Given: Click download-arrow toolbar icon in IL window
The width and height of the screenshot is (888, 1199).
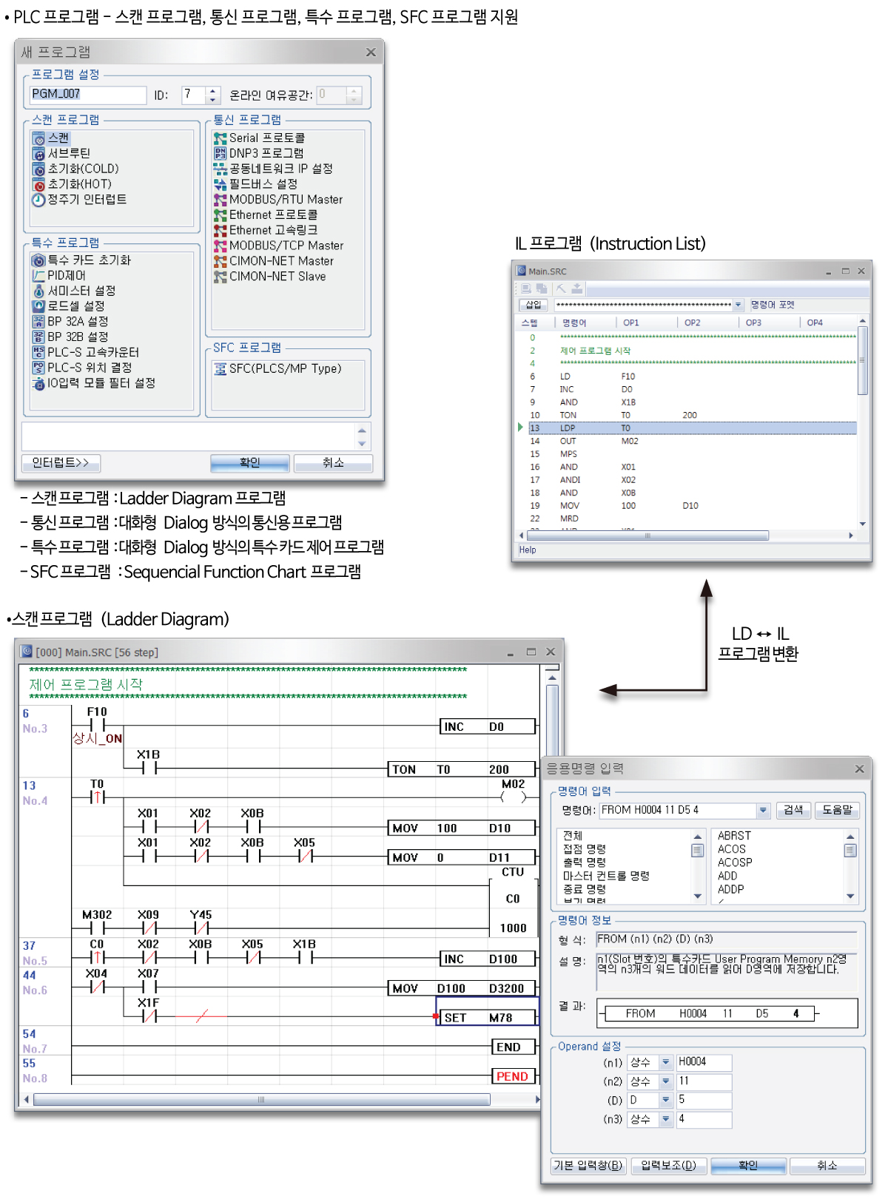Looking at the screenshot, I should 577,288.
